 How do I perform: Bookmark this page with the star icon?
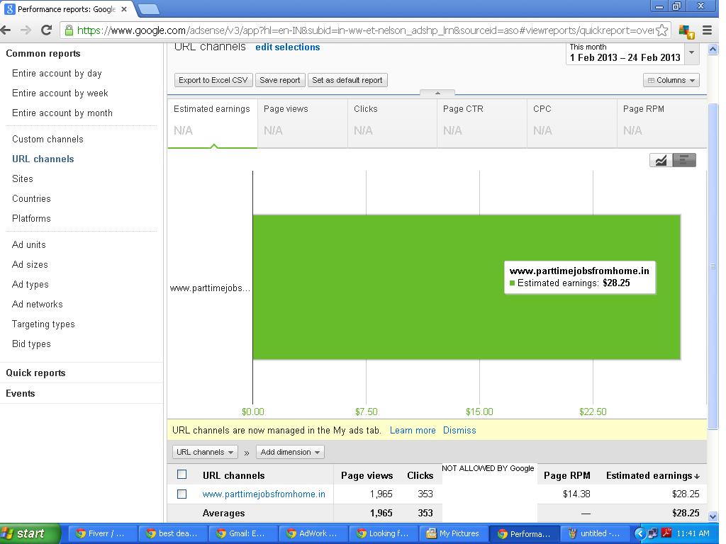(x=662, y=30)
